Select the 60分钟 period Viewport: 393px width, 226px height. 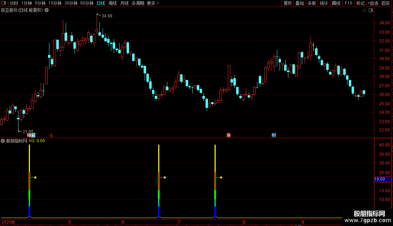tap(87, 3)
